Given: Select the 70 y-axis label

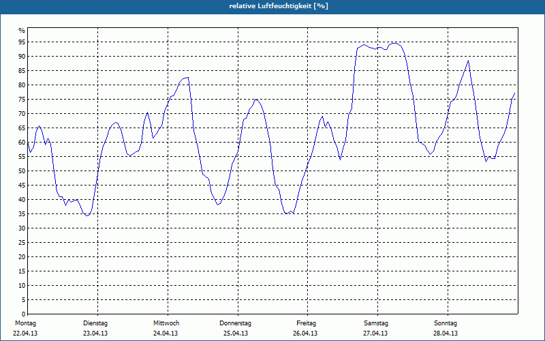Looking at the screenshot, I should point(22,114).
